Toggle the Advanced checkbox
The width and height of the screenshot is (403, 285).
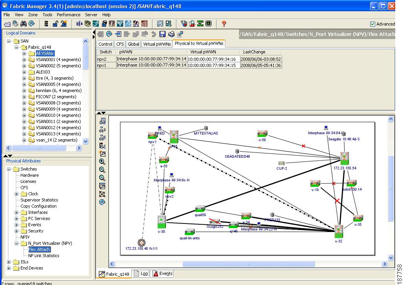[x=373, y=24]
